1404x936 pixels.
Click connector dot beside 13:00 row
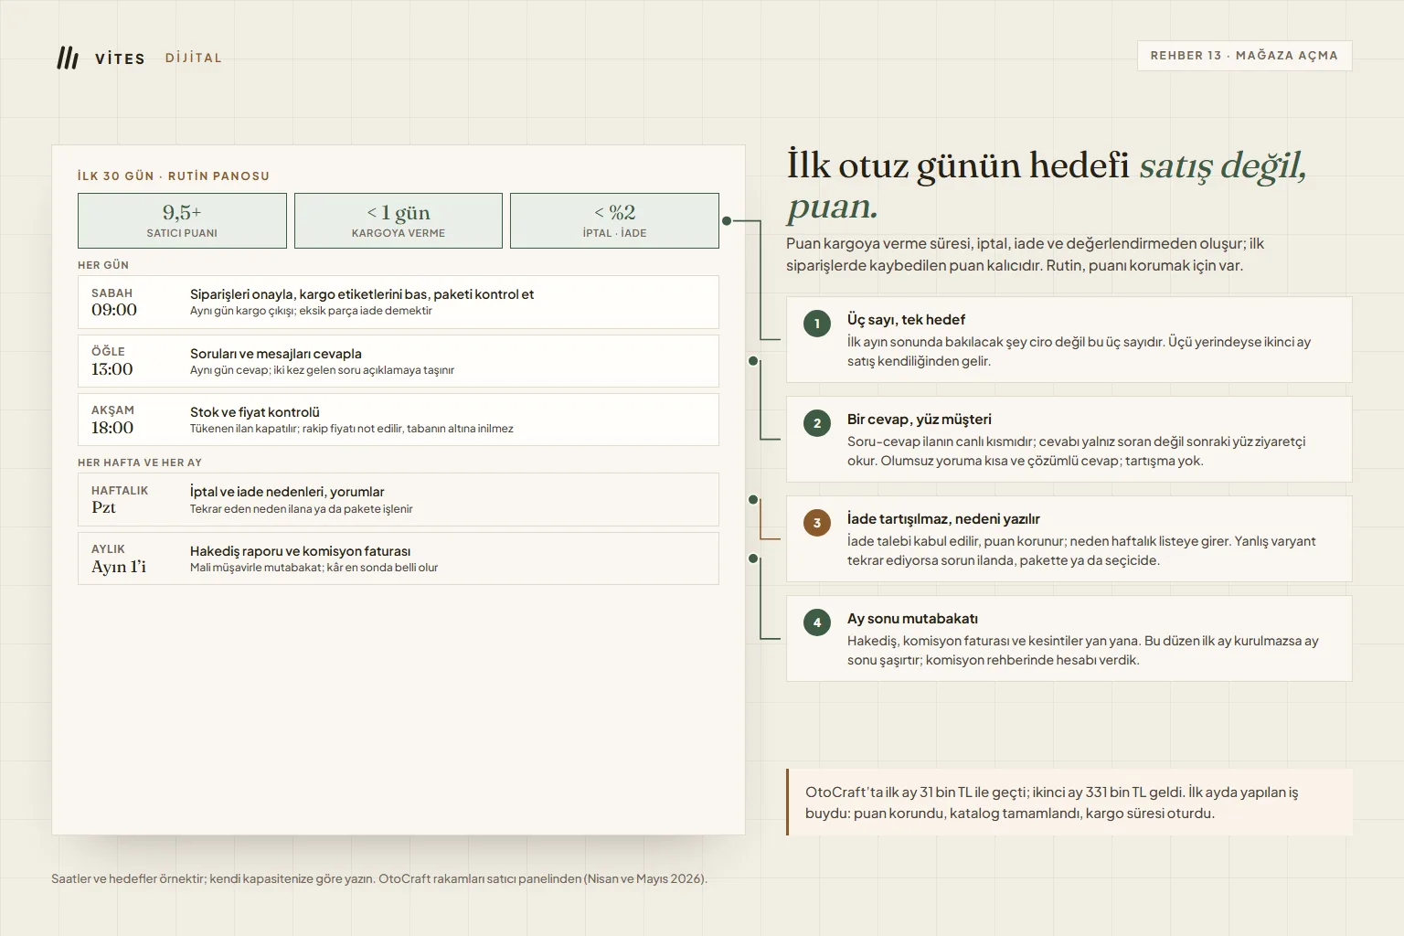pyautogui.click(x=753, y=361)
